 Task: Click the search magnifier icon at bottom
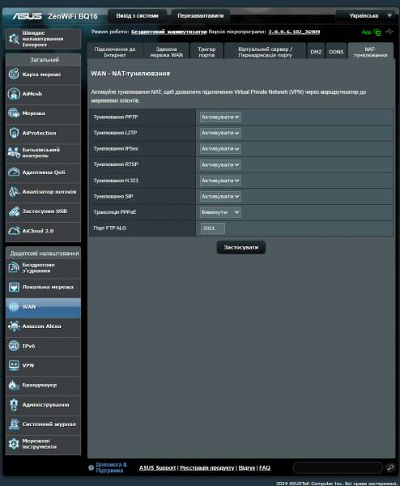click(x=390, y=467)
